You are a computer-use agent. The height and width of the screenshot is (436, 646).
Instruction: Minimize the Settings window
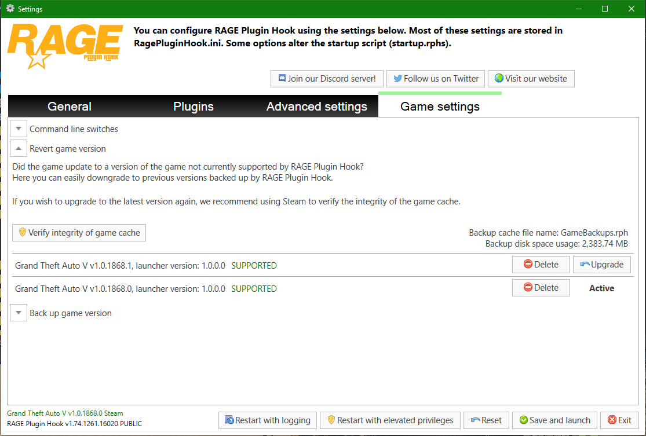click(x=578, y=9)
